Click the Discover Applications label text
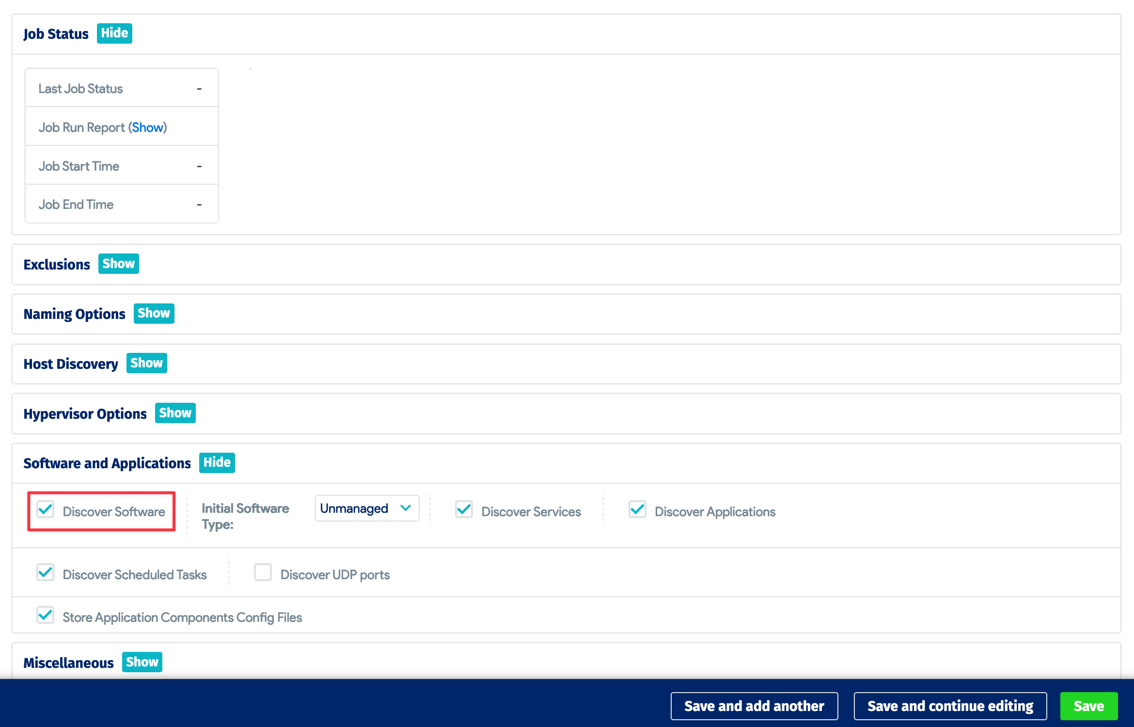 tap(715, 512)
